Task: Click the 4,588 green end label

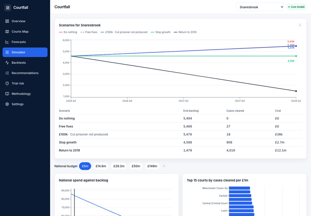Action: point(291,61)
